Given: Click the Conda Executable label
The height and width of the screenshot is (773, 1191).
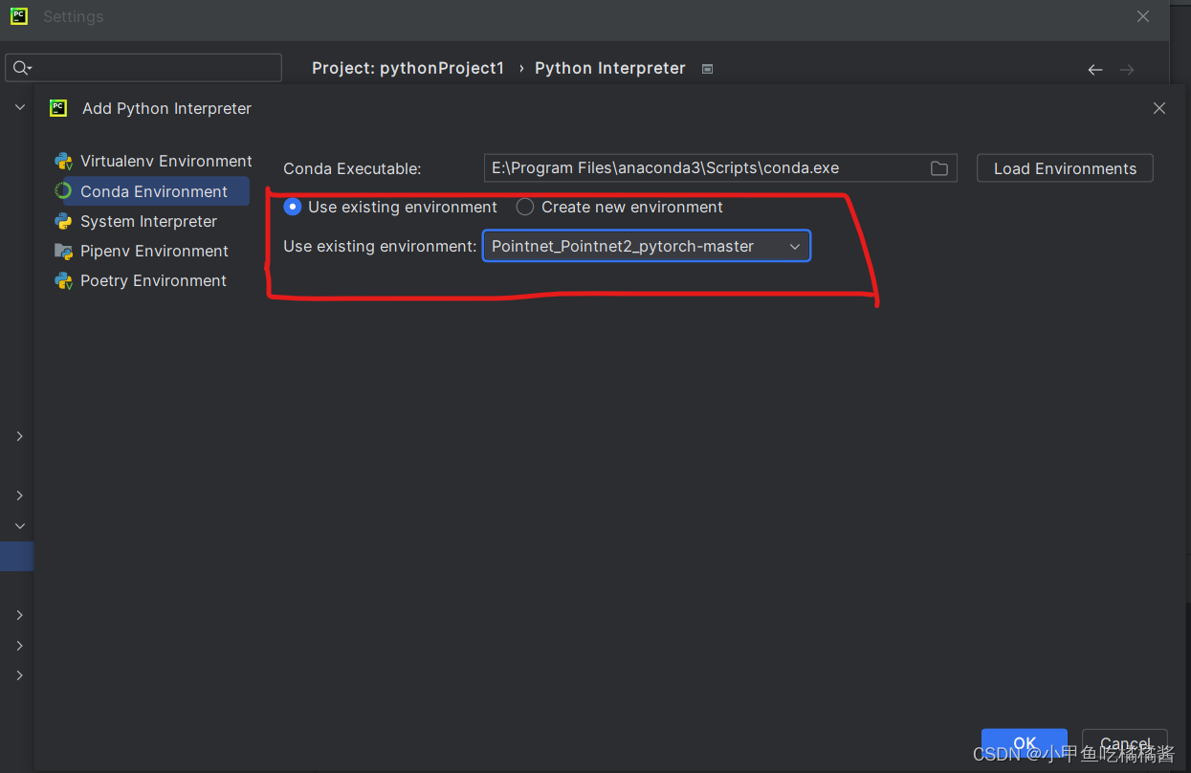Looking at the screenshot, I should (x=352, y=168).
